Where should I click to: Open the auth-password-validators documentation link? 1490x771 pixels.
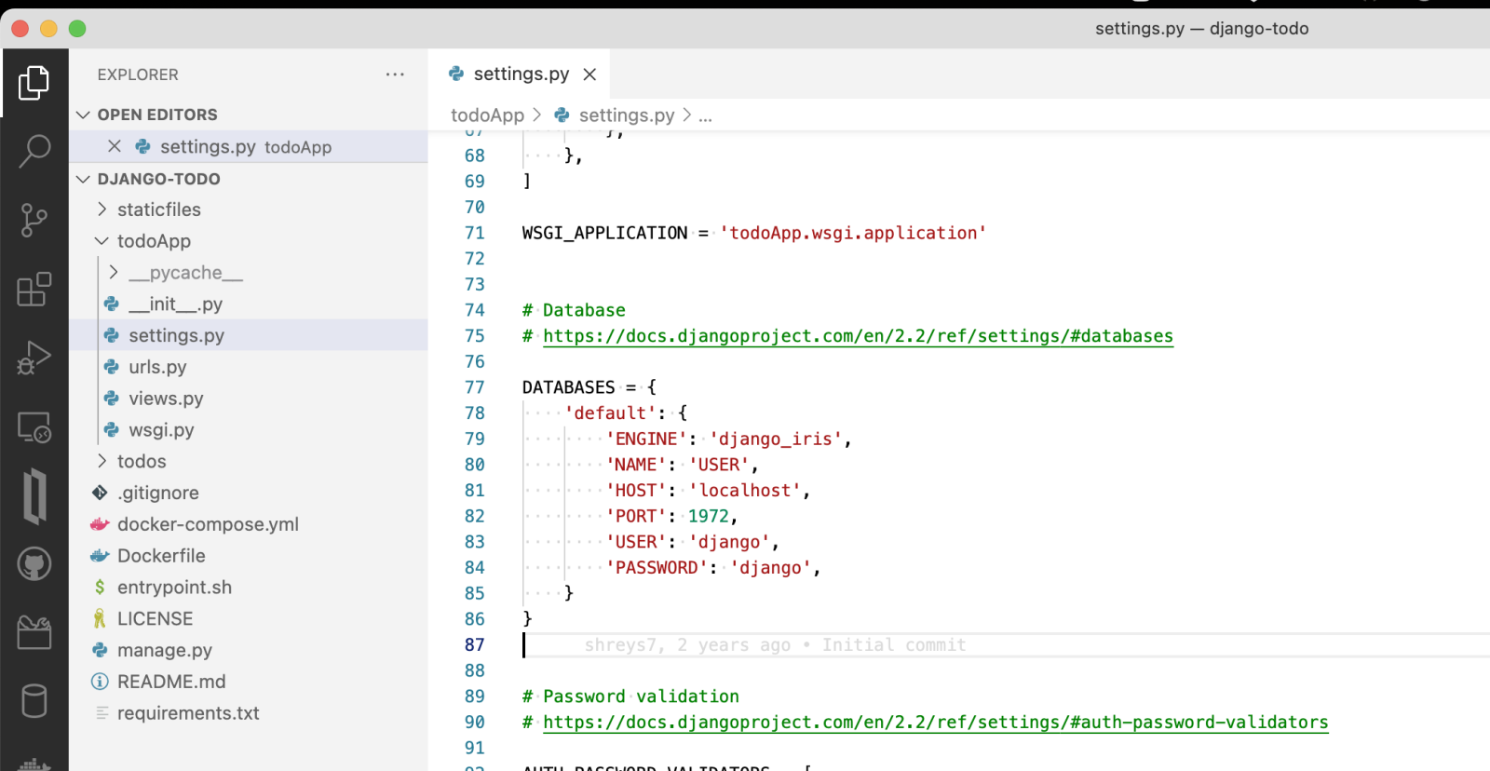pos(935,723)
